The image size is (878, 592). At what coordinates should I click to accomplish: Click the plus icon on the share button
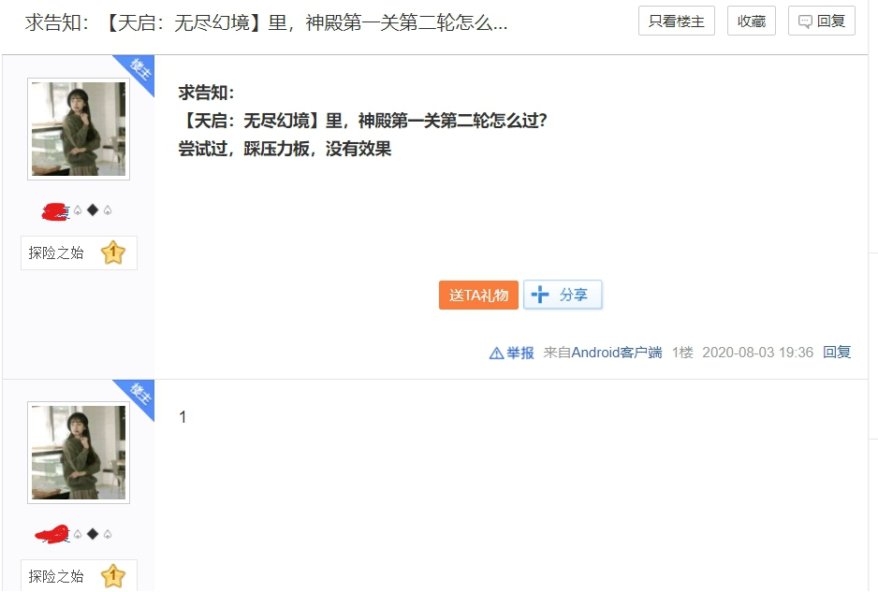pos(540,295)
